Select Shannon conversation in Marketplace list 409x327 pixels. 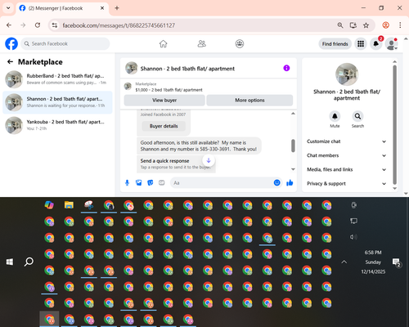point(57,102)
